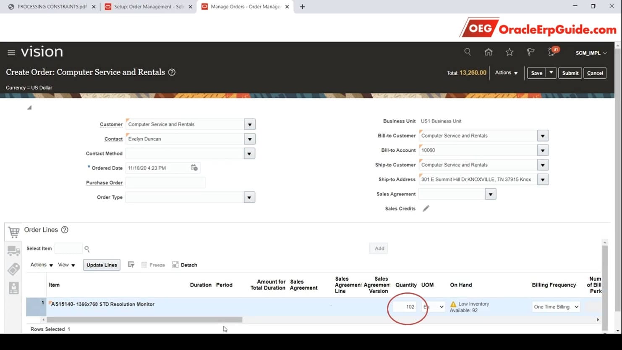Click the AS15140 monitor item text
Viewport: 622px width, 350px height.
pos(103,304)
